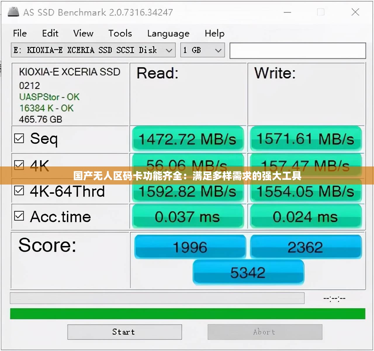Click the empty text field beside size dropdown
Screen dimensions: 374x351
(297, 51)
